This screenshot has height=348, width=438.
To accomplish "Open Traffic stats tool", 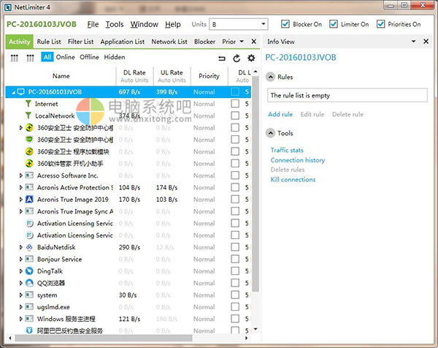I will click(x=287, y=150).
